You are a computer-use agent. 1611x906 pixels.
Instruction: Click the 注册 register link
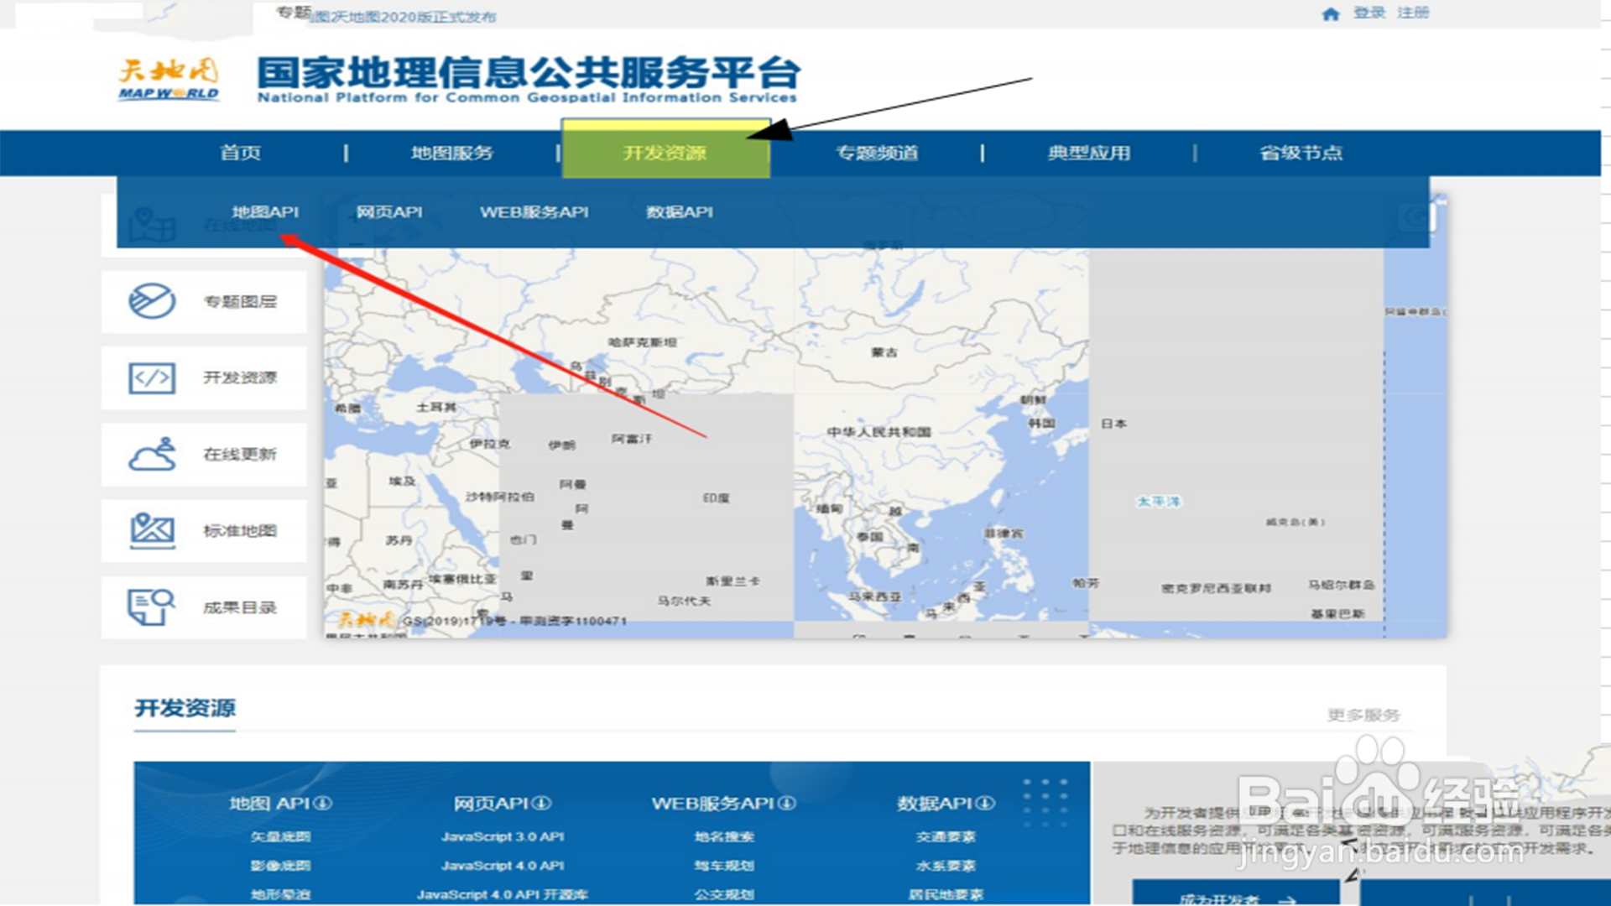click(x=1413, y=13)
